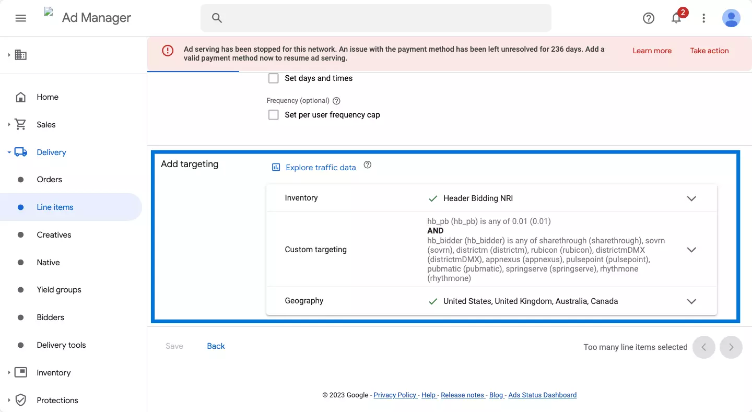Click the Inventory panel icon
Image resolution: width=752 pixels, height=412 pixels.
21,373
